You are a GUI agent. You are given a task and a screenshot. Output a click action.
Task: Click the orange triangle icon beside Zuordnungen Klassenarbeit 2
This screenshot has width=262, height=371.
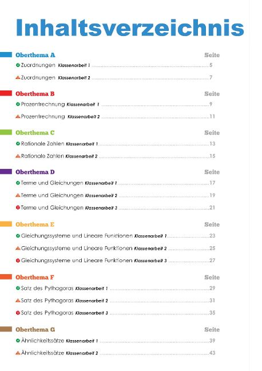[x=18, y=77]
